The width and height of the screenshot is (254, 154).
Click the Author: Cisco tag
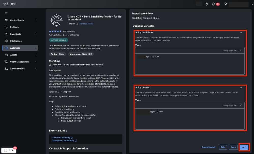coord(57,54)
